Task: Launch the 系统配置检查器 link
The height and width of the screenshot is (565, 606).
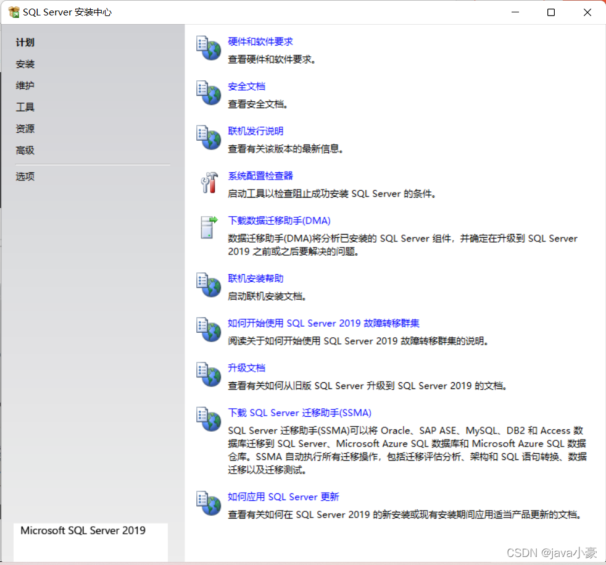Action: [x=260, y=176]
